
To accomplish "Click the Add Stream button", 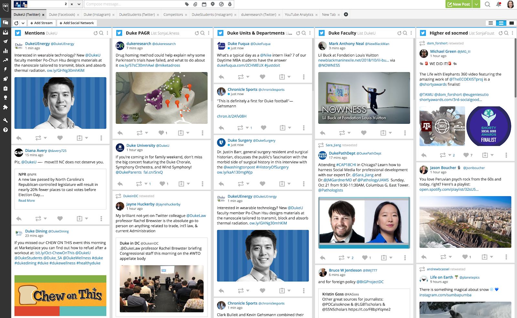I will click(x=41, y=23).
